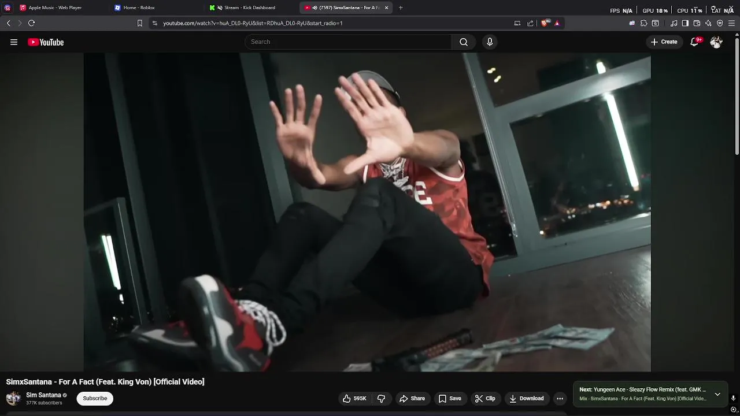740x416 pixels.
Task: Open the page search icon beside extensions
Action: [655, 23]
